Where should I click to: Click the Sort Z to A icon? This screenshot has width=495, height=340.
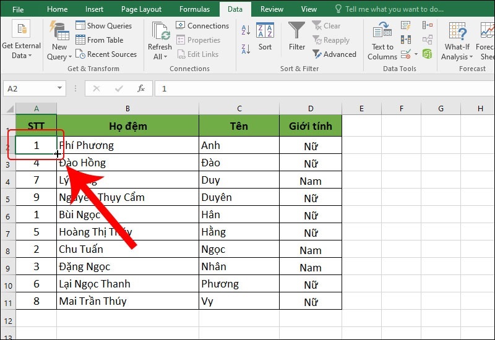(246, 47)
